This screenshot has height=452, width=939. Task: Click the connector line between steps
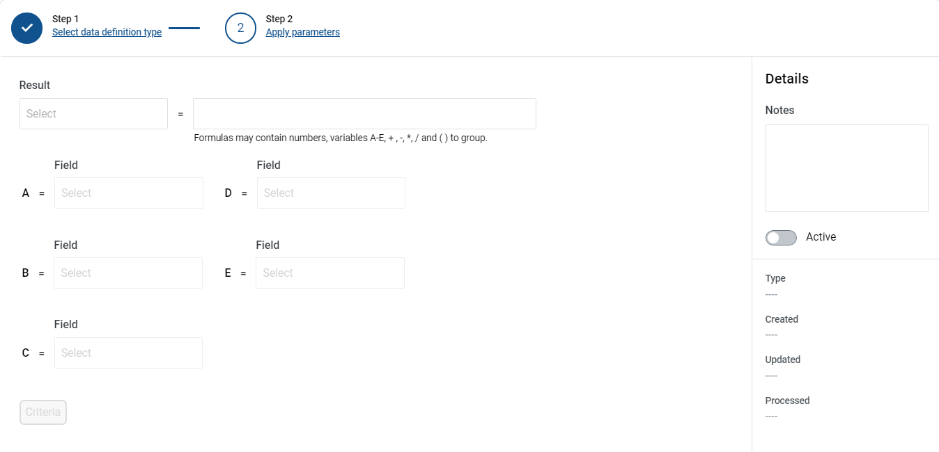tap(184, 28)
